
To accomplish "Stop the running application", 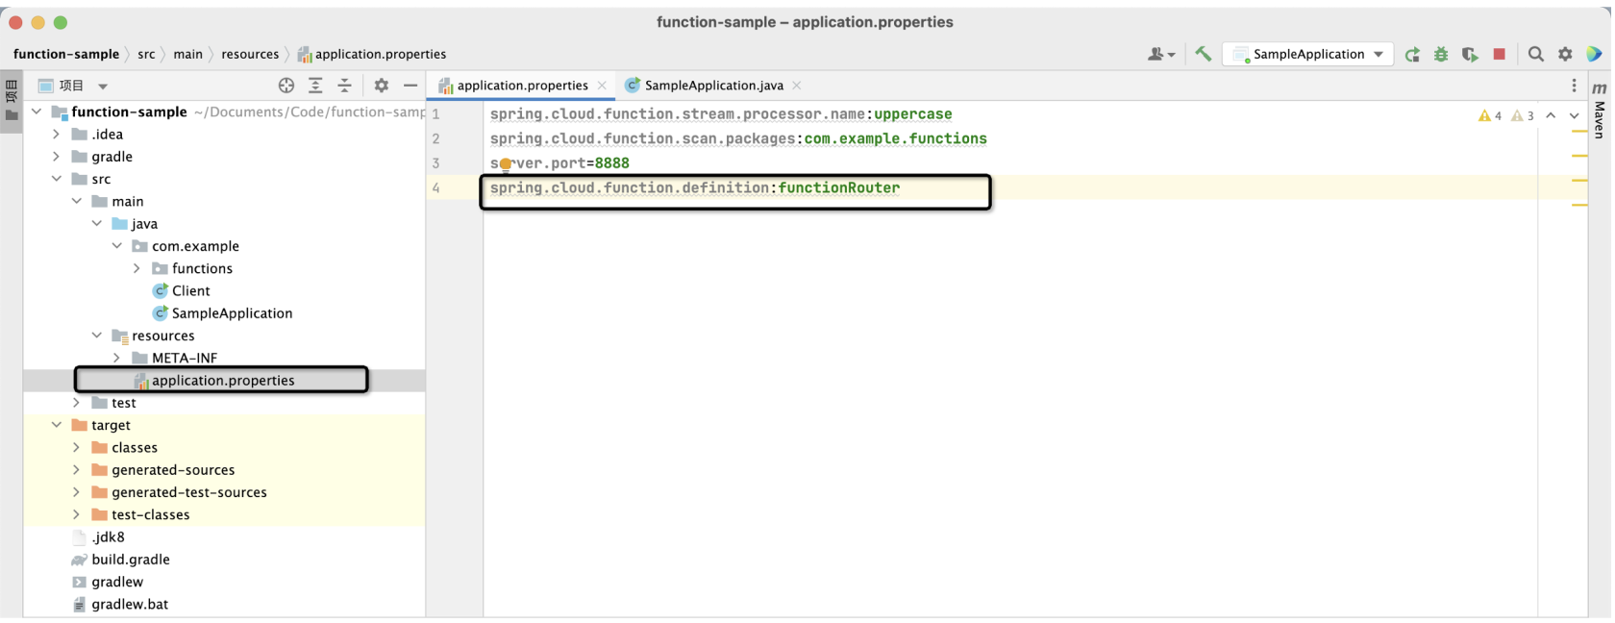I will click(x=1499, y=54).
